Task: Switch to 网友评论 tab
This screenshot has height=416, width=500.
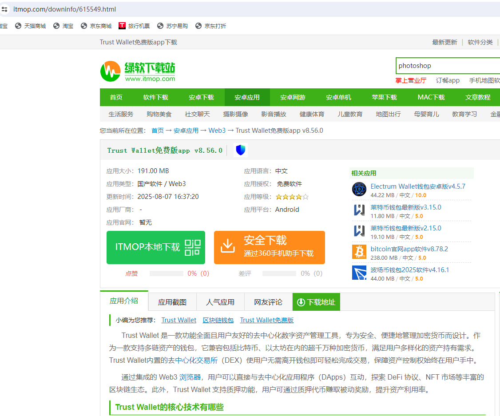Action: 268,302
